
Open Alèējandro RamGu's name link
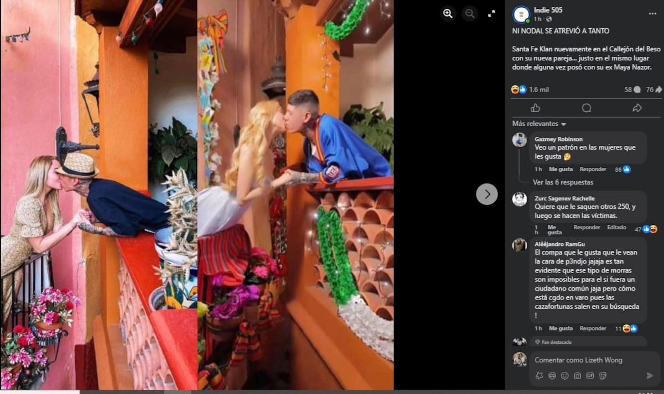(x=559, y=244)
